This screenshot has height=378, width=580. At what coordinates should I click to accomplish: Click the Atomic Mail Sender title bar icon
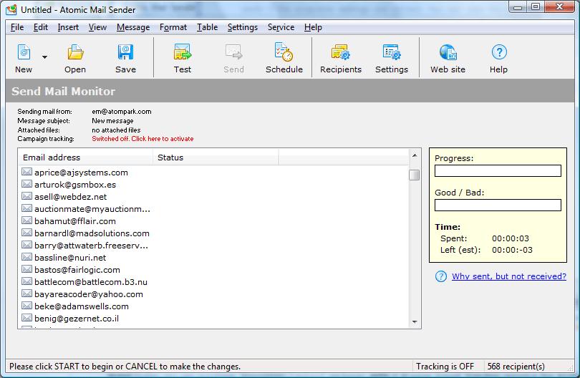[x=11, y=9]
